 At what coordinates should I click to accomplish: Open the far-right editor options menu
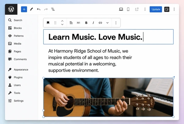174,9
